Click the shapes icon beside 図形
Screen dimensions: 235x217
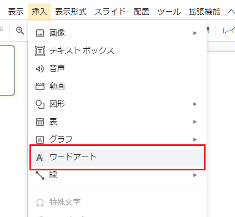[x=40, y=104]
